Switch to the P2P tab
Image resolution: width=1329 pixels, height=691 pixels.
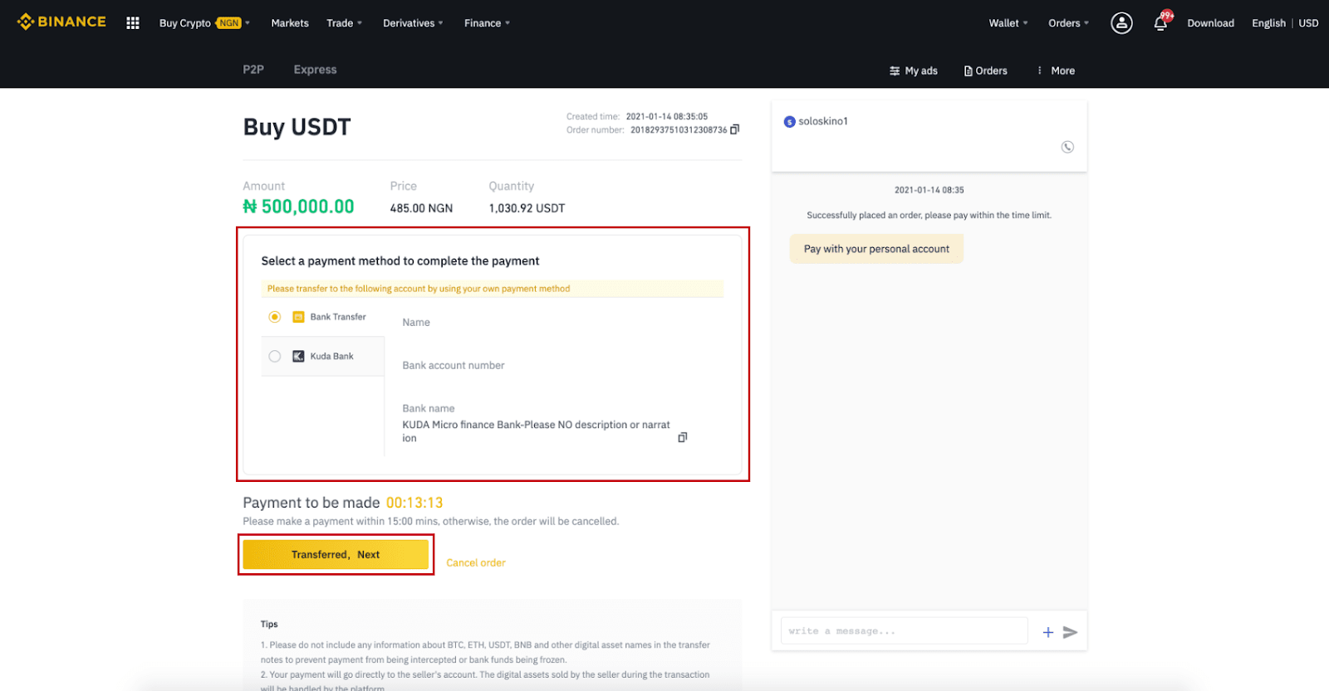point(253,70)
